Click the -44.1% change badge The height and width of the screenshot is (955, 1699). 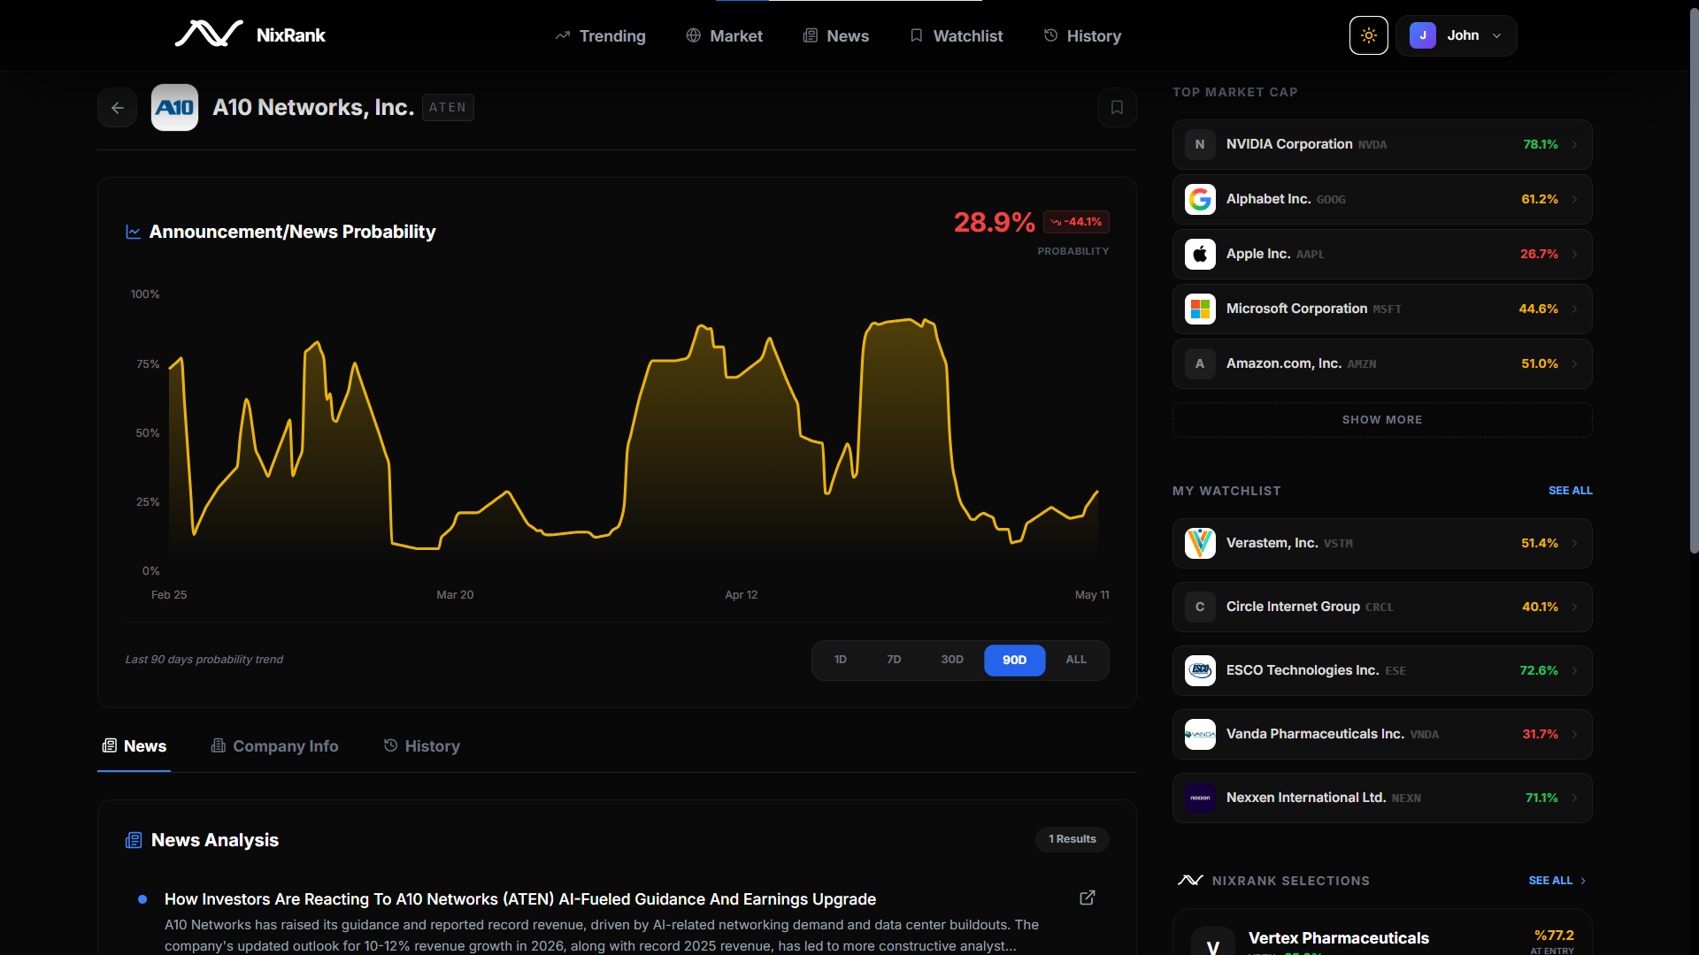pyautogui.click(x=1076, y=222)
